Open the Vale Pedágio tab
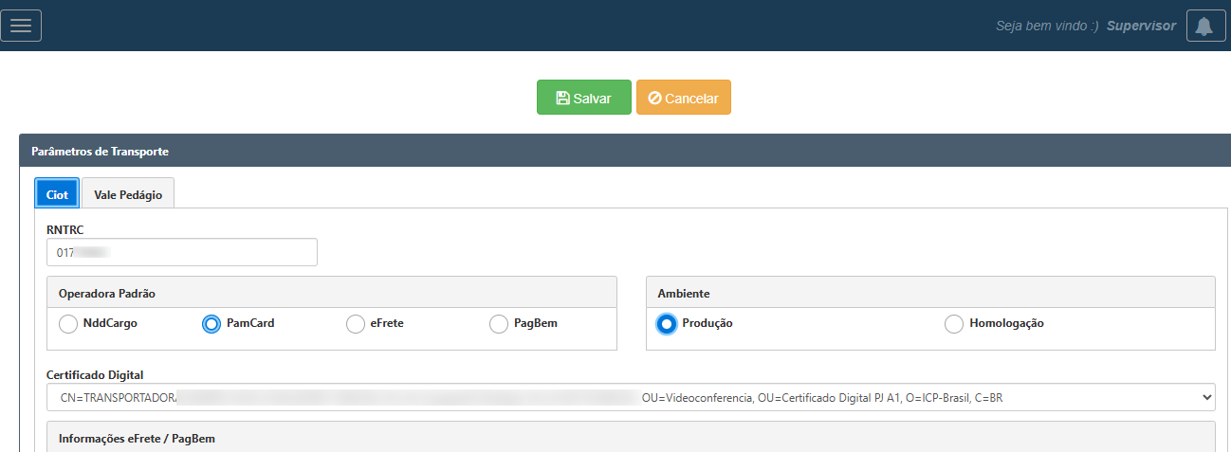1231x452 pixels. [x=128, y=194]
